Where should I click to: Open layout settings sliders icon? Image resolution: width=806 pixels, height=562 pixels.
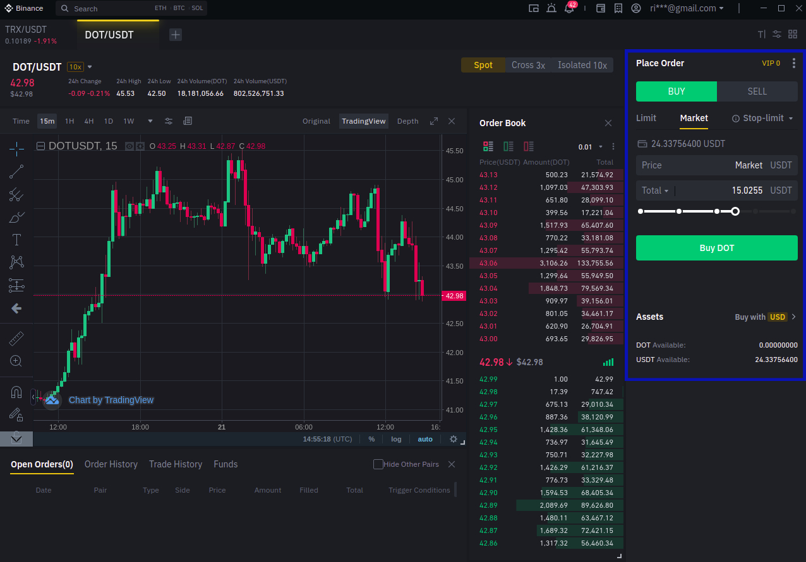coord(777,34)
